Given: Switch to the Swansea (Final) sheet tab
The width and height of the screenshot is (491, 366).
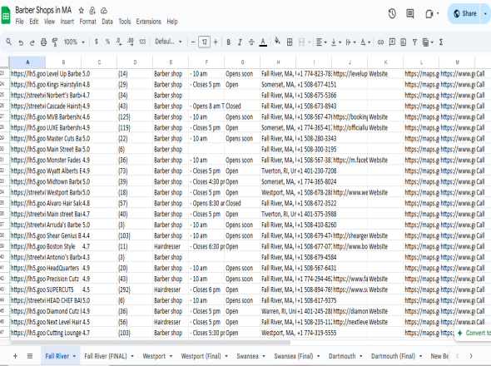Looking at the screenshot, I should click(294, 356).
